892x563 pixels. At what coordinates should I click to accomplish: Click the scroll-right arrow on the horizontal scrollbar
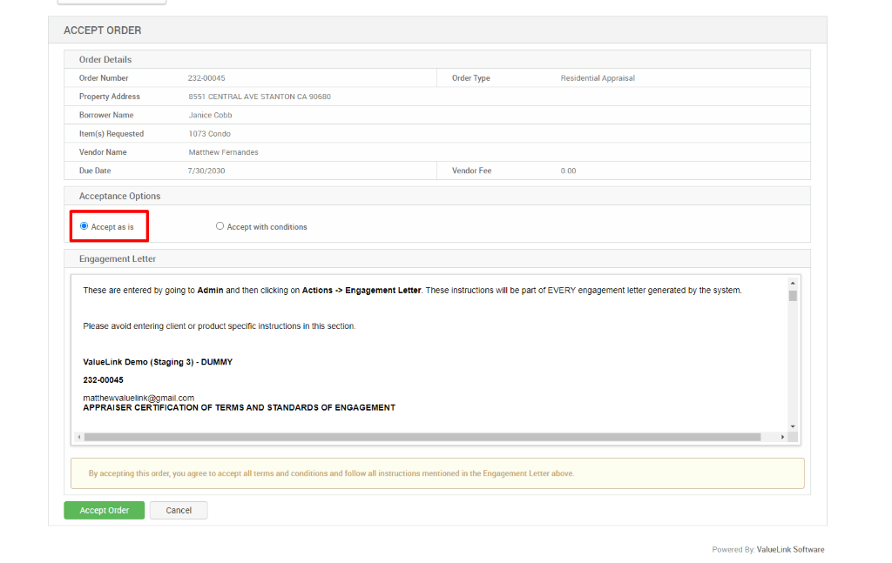point(781,436)
